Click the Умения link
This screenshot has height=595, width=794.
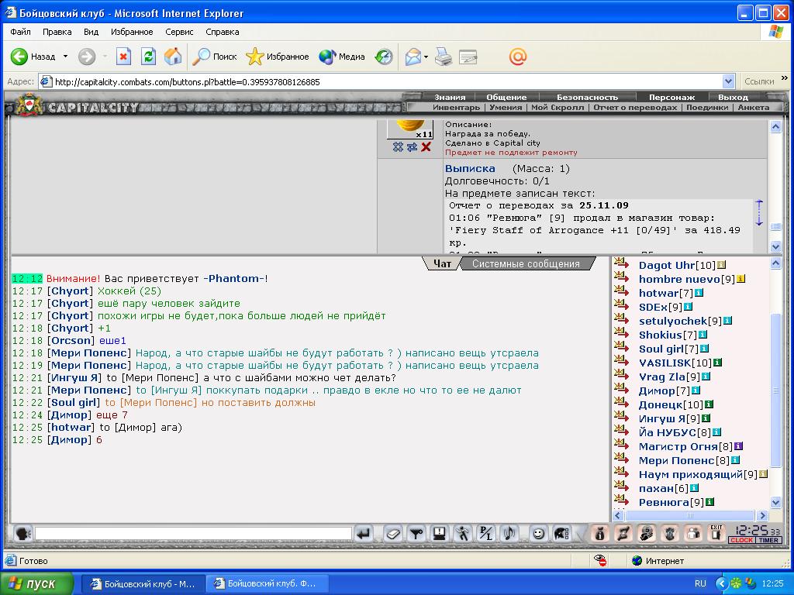click(x=506, y=107)
